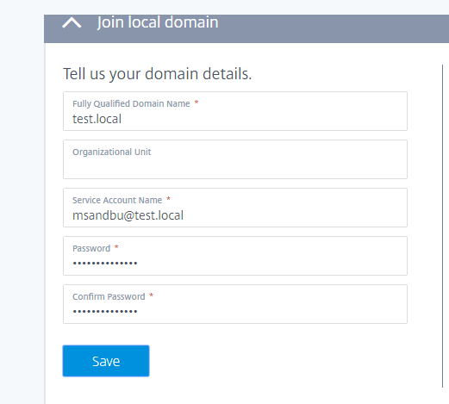Viewport: 449px width, 404px height.
Task: Click the asterisk beside Password label
Action: pos(116,247)
